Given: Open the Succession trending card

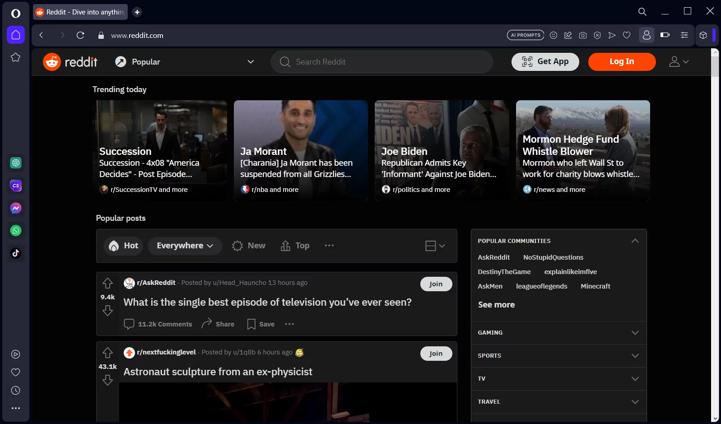Looking at the screenshot, I should pyautogui.click(x=160, y=150).
